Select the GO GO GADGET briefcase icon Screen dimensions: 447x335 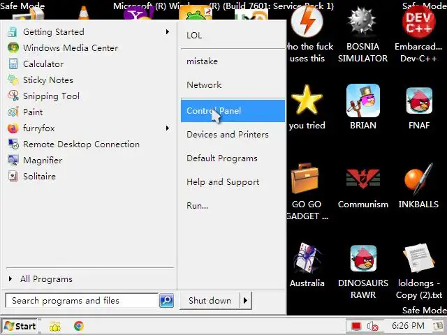[305, 179]
